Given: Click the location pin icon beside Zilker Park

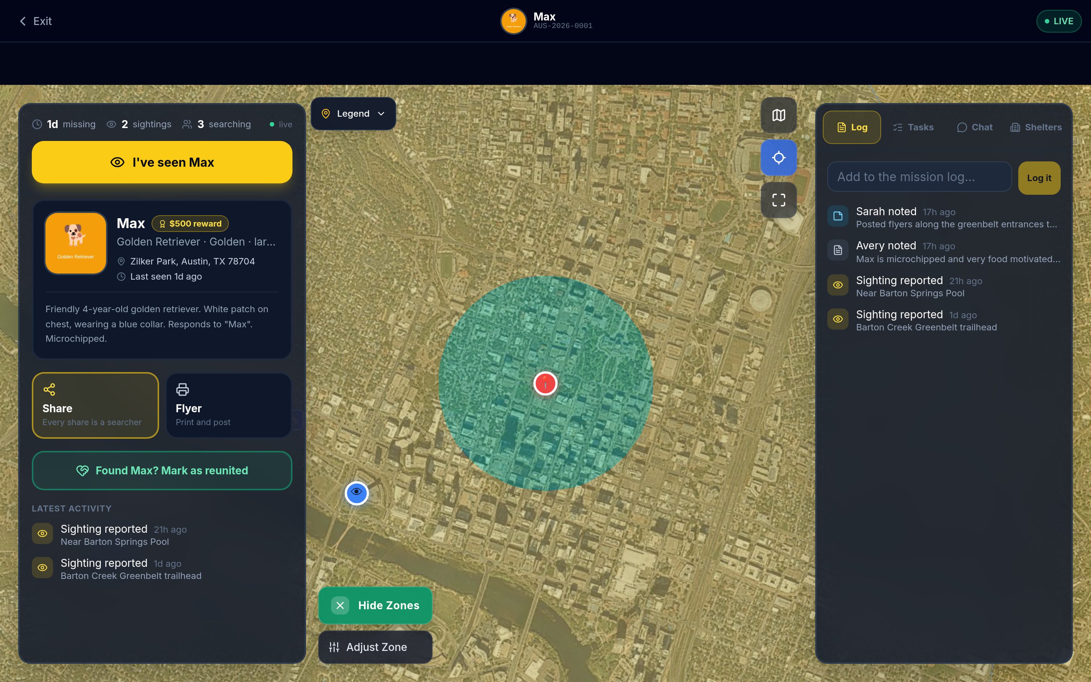Looking at the screenshot, I should [x=121, y=261].
